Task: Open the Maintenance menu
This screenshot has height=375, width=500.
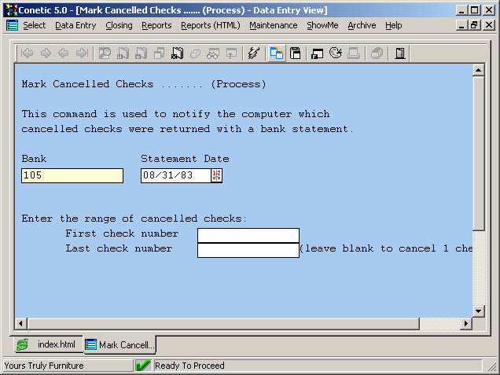Action: click(x=273, y=25)
